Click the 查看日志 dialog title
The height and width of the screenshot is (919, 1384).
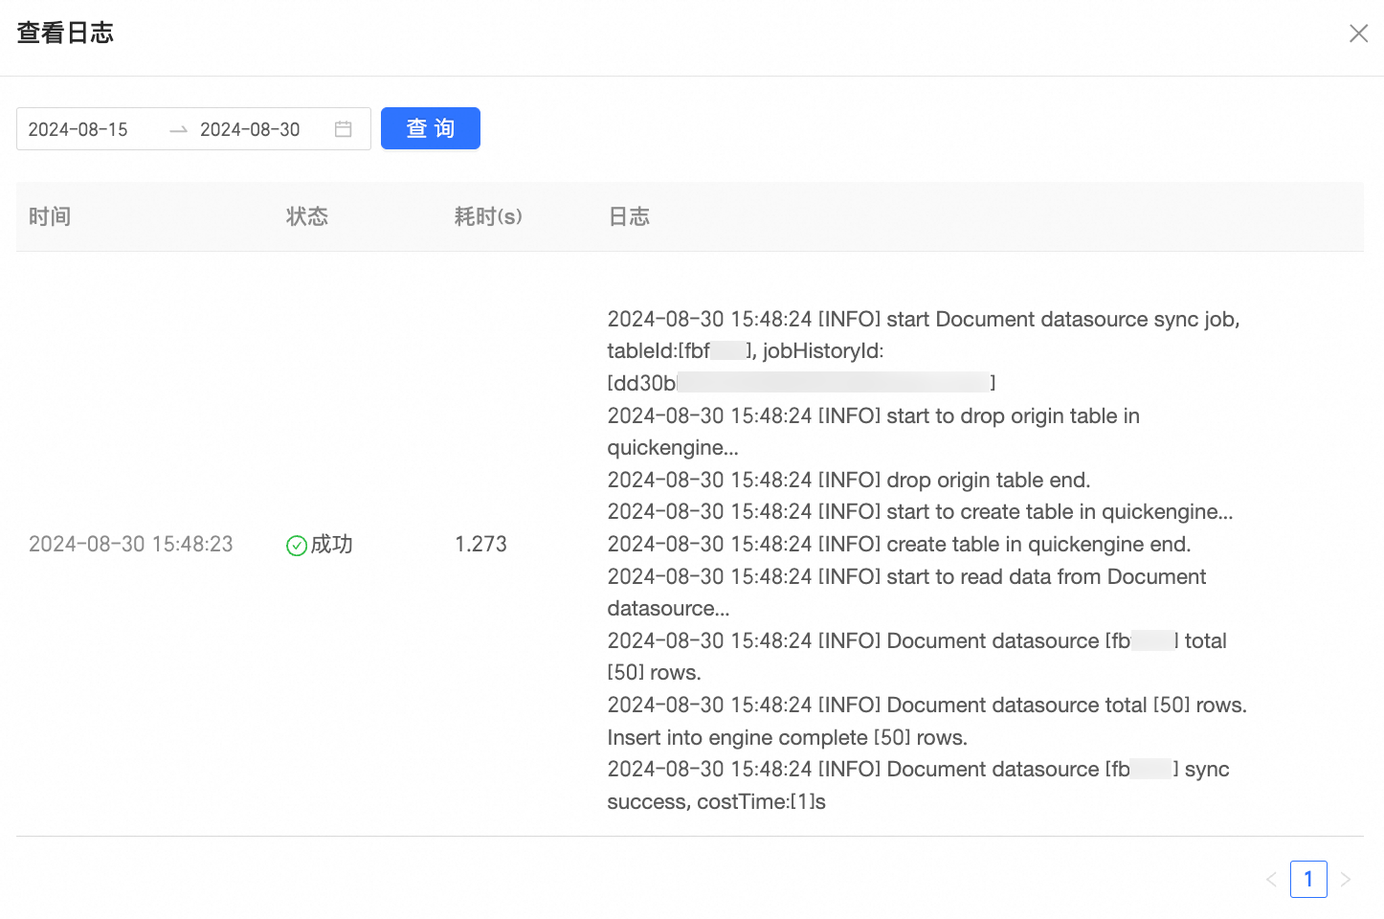65,34
